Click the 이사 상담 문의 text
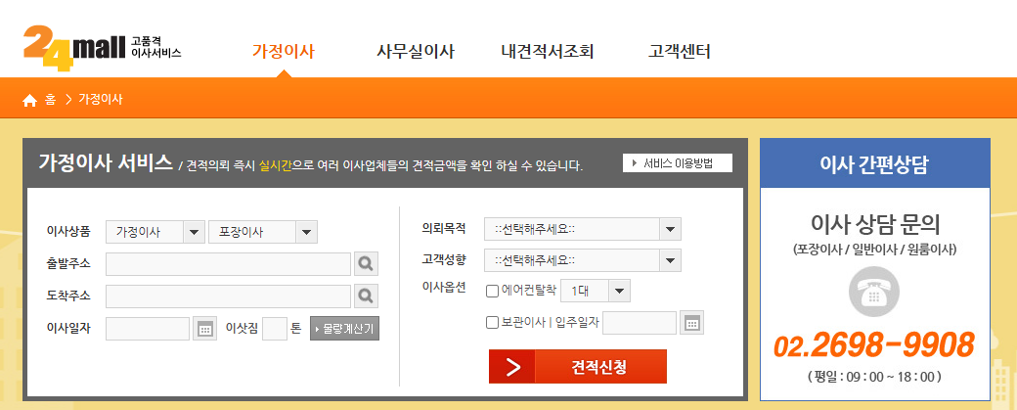The image size is (1017, 410). click(x=874, y=224)
